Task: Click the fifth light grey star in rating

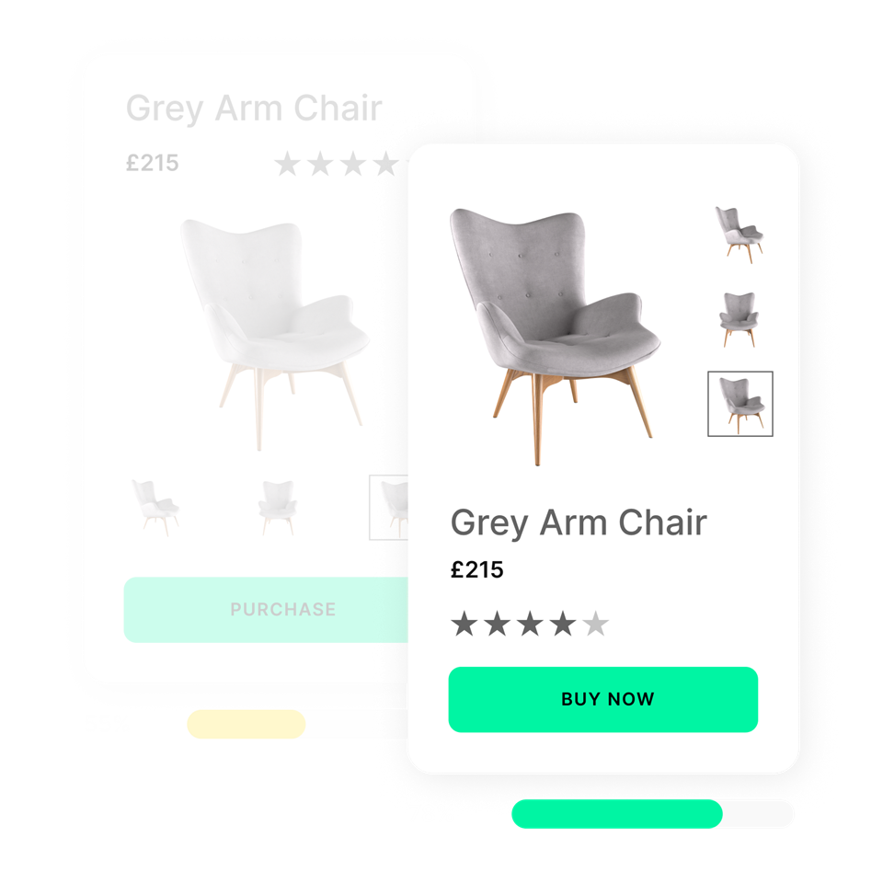Action: tap(595, 624)
